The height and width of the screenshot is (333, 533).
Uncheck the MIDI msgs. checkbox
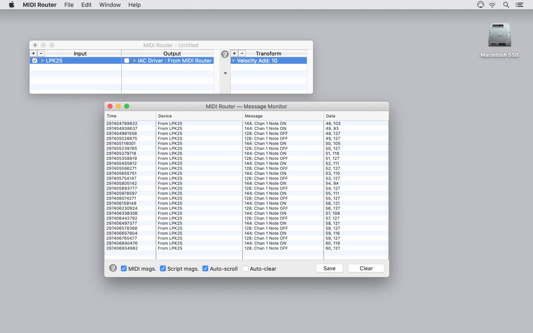(x=124, y=269)
